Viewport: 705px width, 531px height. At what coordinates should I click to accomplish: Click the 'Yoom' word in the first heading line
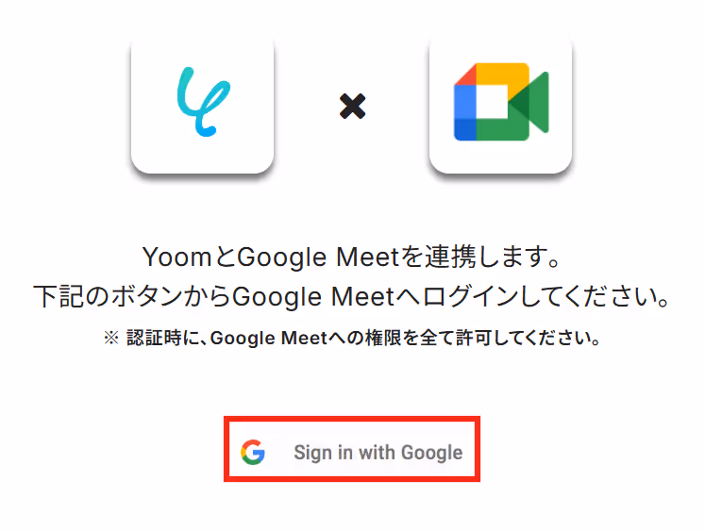click(x=177, y=257)
